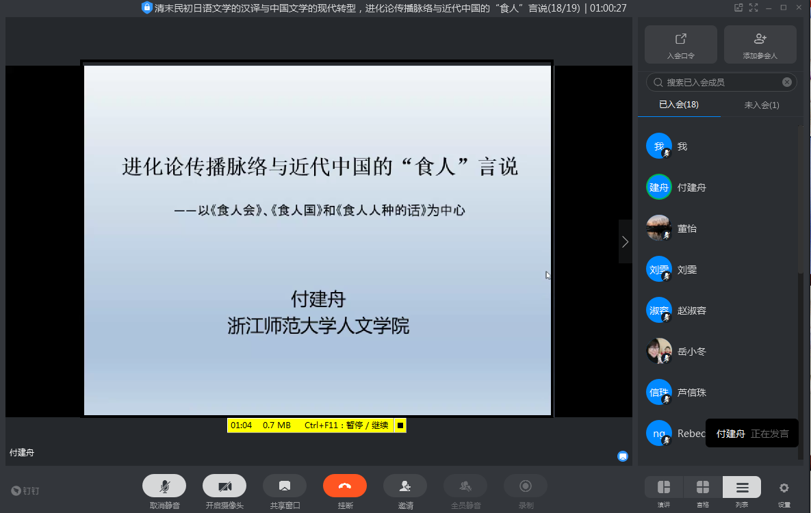811x513 pixels.
Task: Select participant 付建舟 in the member list
Action: click(x=691, y=187)
